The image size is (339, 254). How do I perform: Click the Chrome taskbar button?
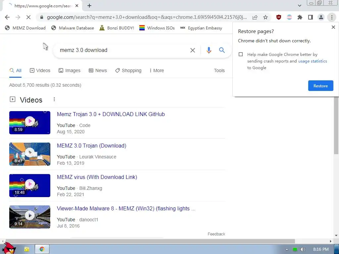[x=42, y=249]
